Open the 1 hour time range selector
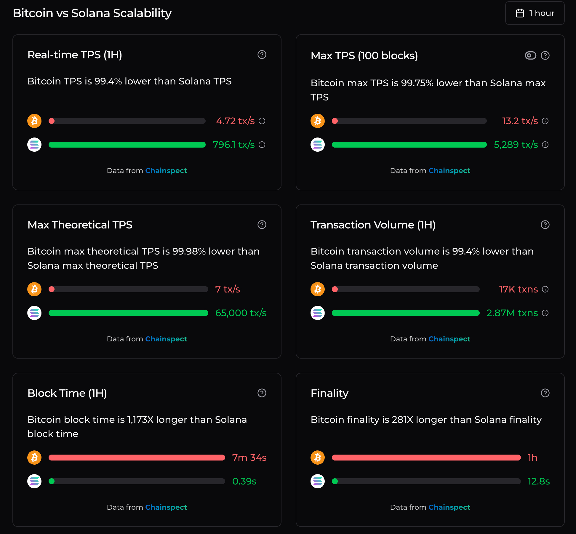576x534 pixels. 535,13
